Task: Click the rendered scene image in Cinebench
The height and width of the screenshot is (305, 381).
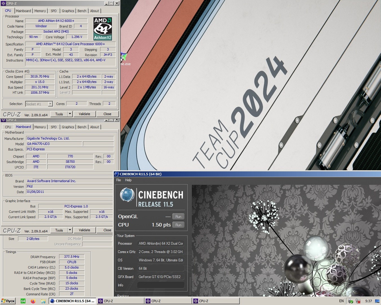Action: coord(286,241)
